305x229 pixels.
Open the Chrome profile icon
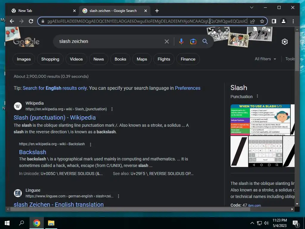(x=284, y=21)
